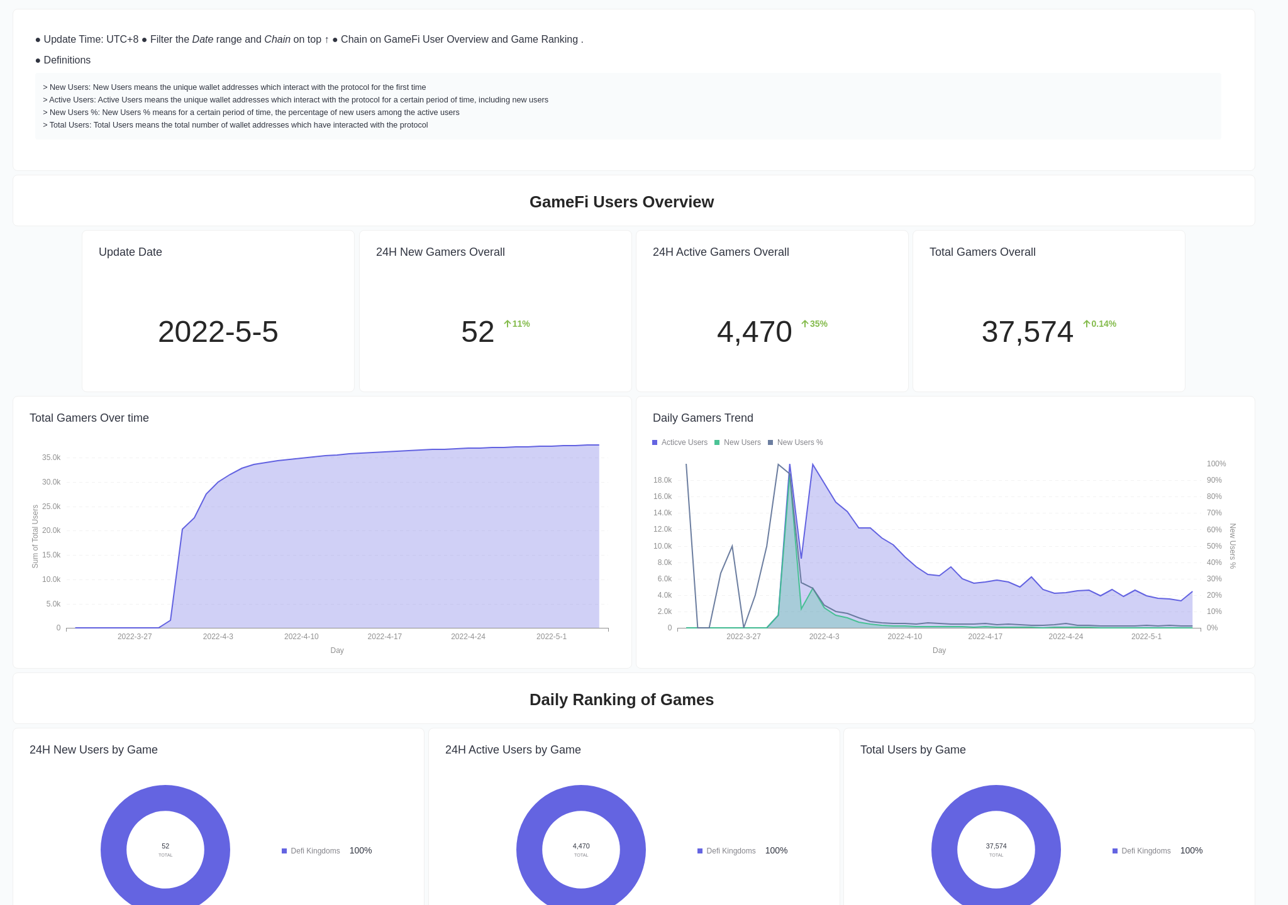This screenshot has width=1288, height=905.
Task: Toggle the Acticve Users series in Daily Gamers Trend
Action: pos(684,442)
